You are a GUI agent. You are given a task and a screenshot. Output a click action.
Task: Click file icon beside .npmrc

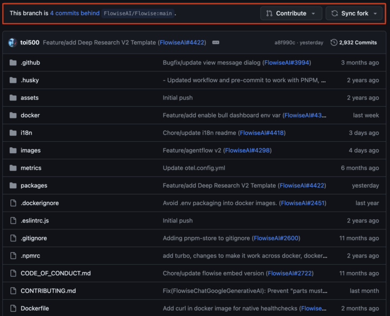pyautogui.click(x=13, y=255)
